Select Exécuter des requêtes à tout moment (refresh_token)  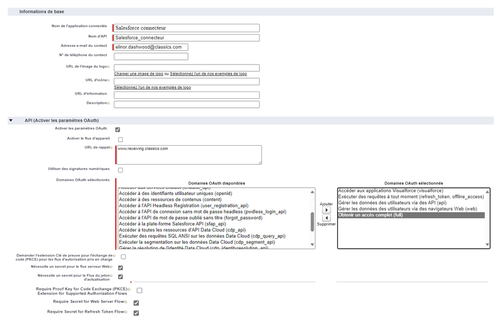[411, 197]
